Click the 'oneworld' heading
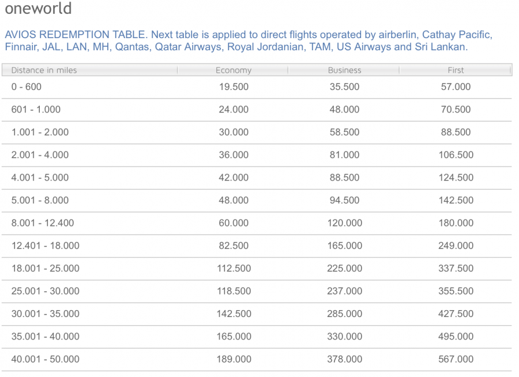 (x=38, y=9)
